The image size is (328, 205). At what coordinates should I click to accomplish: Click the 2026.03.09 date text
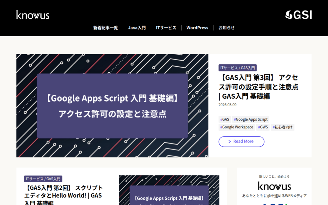tap(227, 105)
